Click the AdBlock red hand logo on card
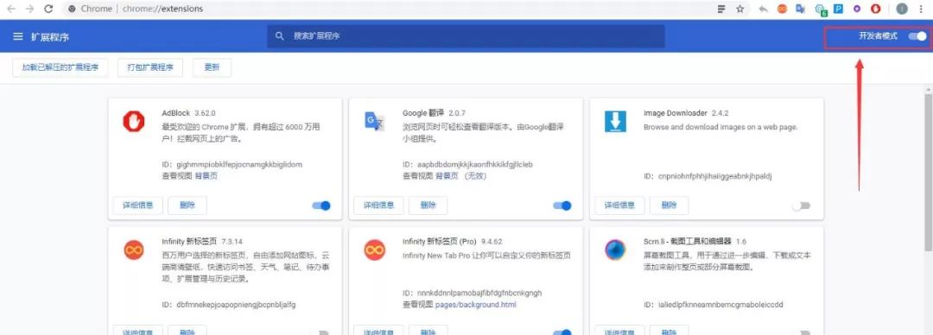933x335 pixels. pyautogui.click(x=134, y=122)
